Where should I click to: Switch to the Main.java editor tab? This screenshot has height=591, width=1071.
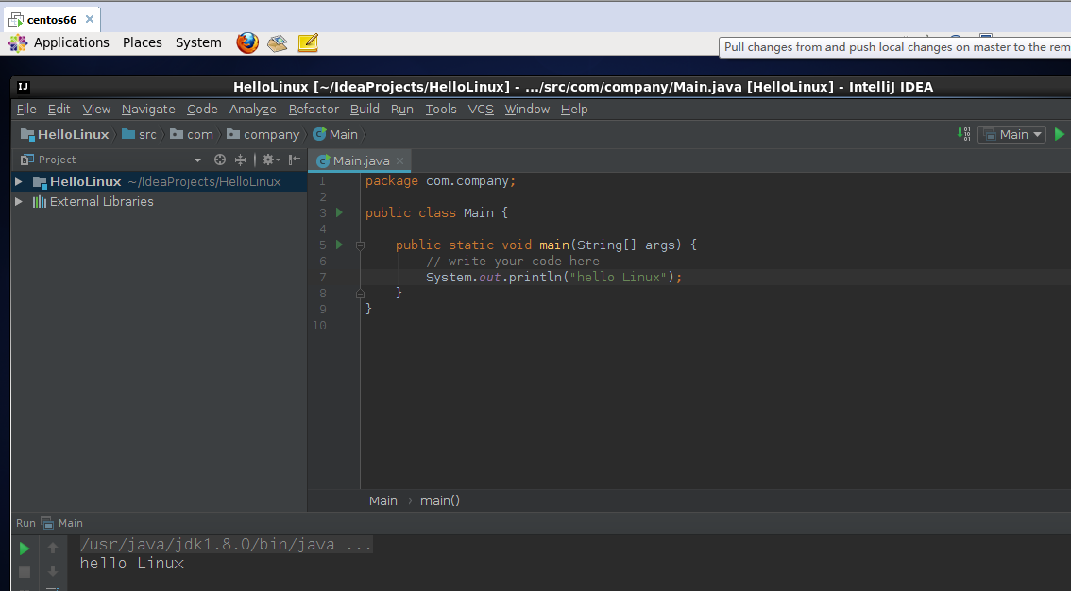pyautogui.click(x=361, y=161)
